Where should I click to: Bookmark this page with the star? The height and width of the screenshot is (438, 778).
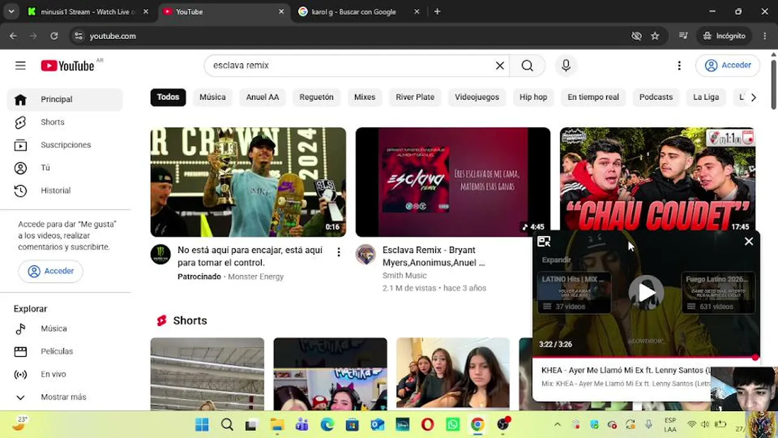655,36
